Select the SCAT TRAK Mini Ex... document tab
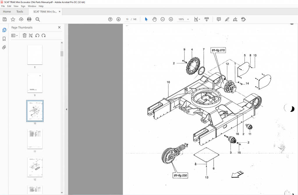298x195 pixels. pos(45,12)
